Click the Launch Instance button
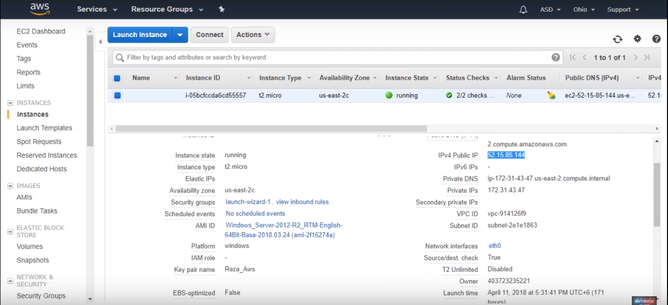This screenshot has width=668, height=305. (140, 35)
